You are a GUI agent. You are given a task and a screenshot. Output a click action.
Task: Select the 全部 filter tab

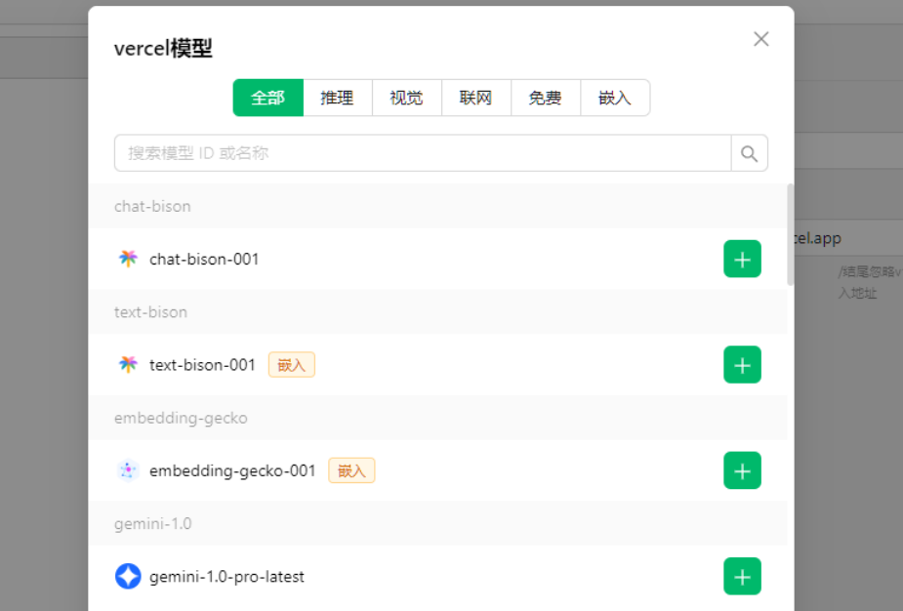point(267,99)
